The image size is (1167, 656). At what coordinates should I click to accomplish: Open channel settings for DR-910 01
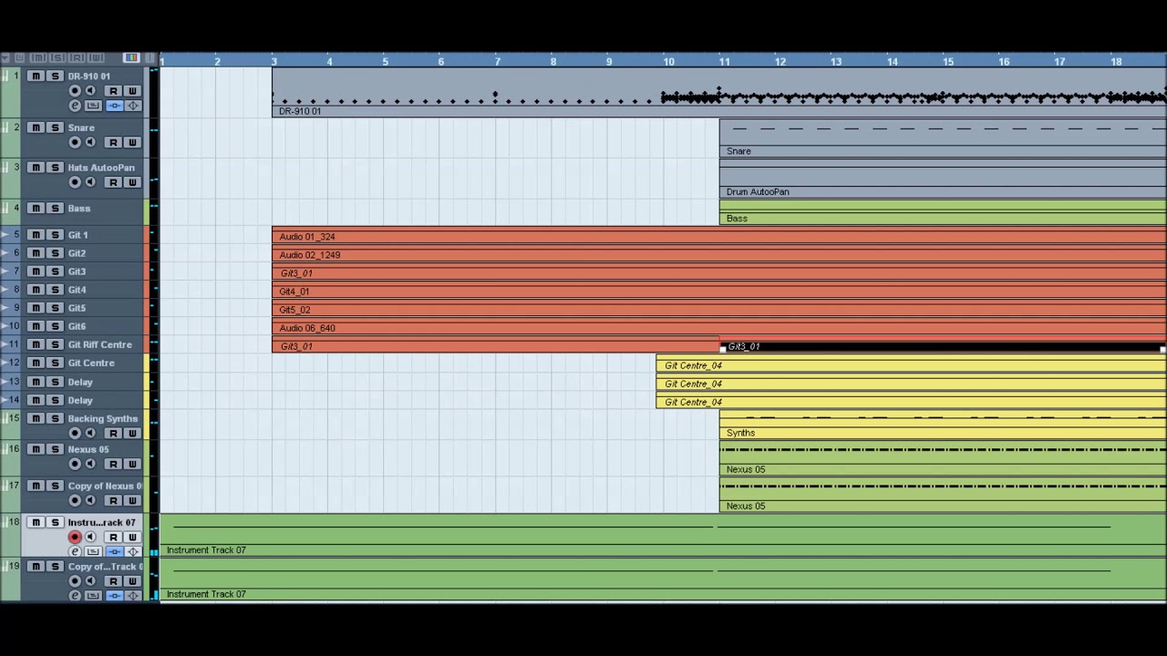[75, 106]
